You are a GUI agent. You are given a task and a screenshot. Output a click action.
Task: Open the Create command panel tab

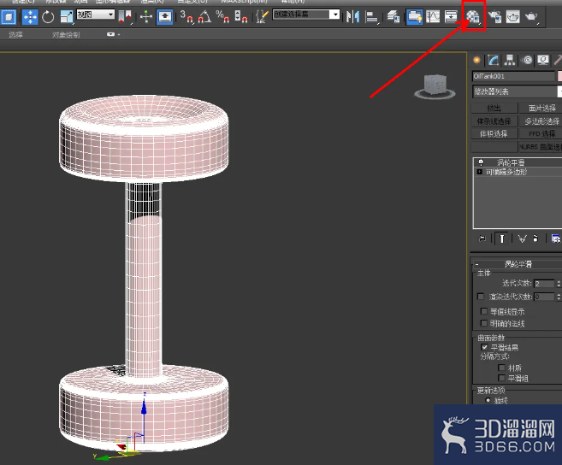tap(476, 60)
